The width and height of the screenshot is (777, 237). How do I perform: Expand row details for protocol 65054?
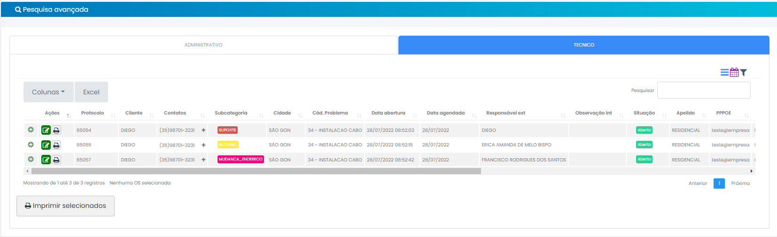[31, 130]
